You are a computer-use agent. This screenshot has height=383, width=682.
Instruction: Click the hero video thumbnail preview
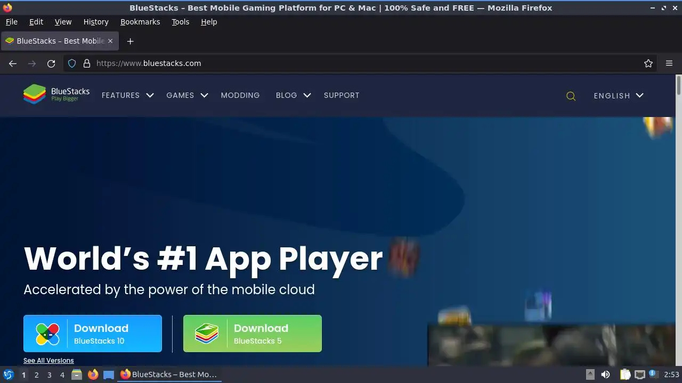551,345
